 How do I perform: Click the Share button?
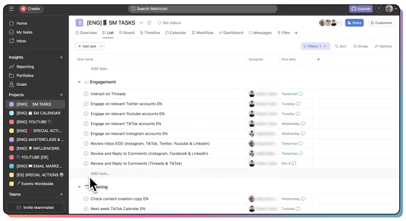tap(354, 23)
